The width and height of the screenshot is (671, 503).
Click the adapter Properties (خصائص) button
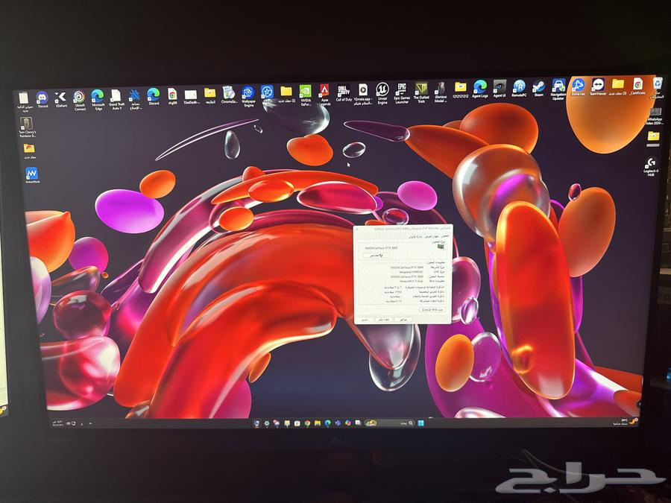377,256
